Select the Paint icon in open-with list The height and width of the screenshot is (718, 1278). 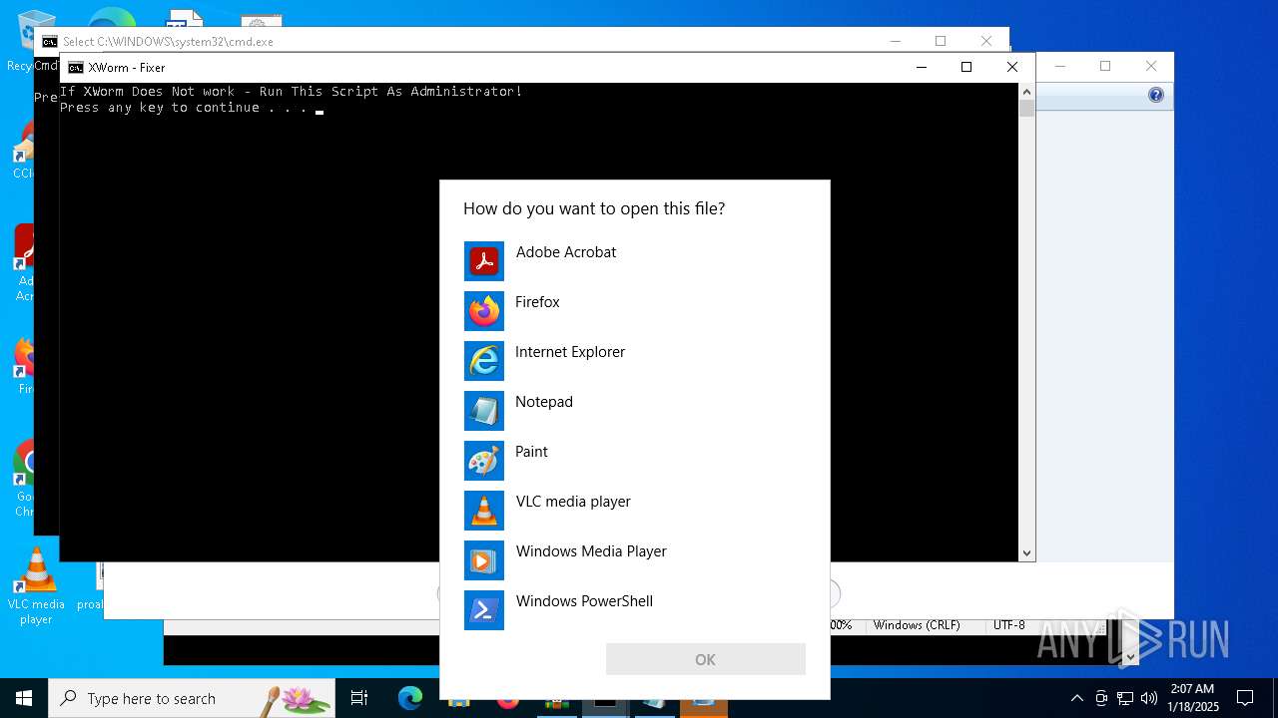click(484, 461)
